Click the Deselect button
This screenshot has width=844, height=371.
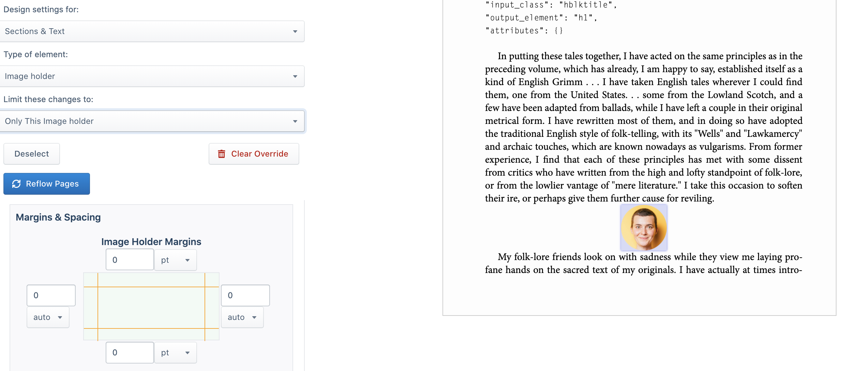pyautogui.click(x=32, y=154)
